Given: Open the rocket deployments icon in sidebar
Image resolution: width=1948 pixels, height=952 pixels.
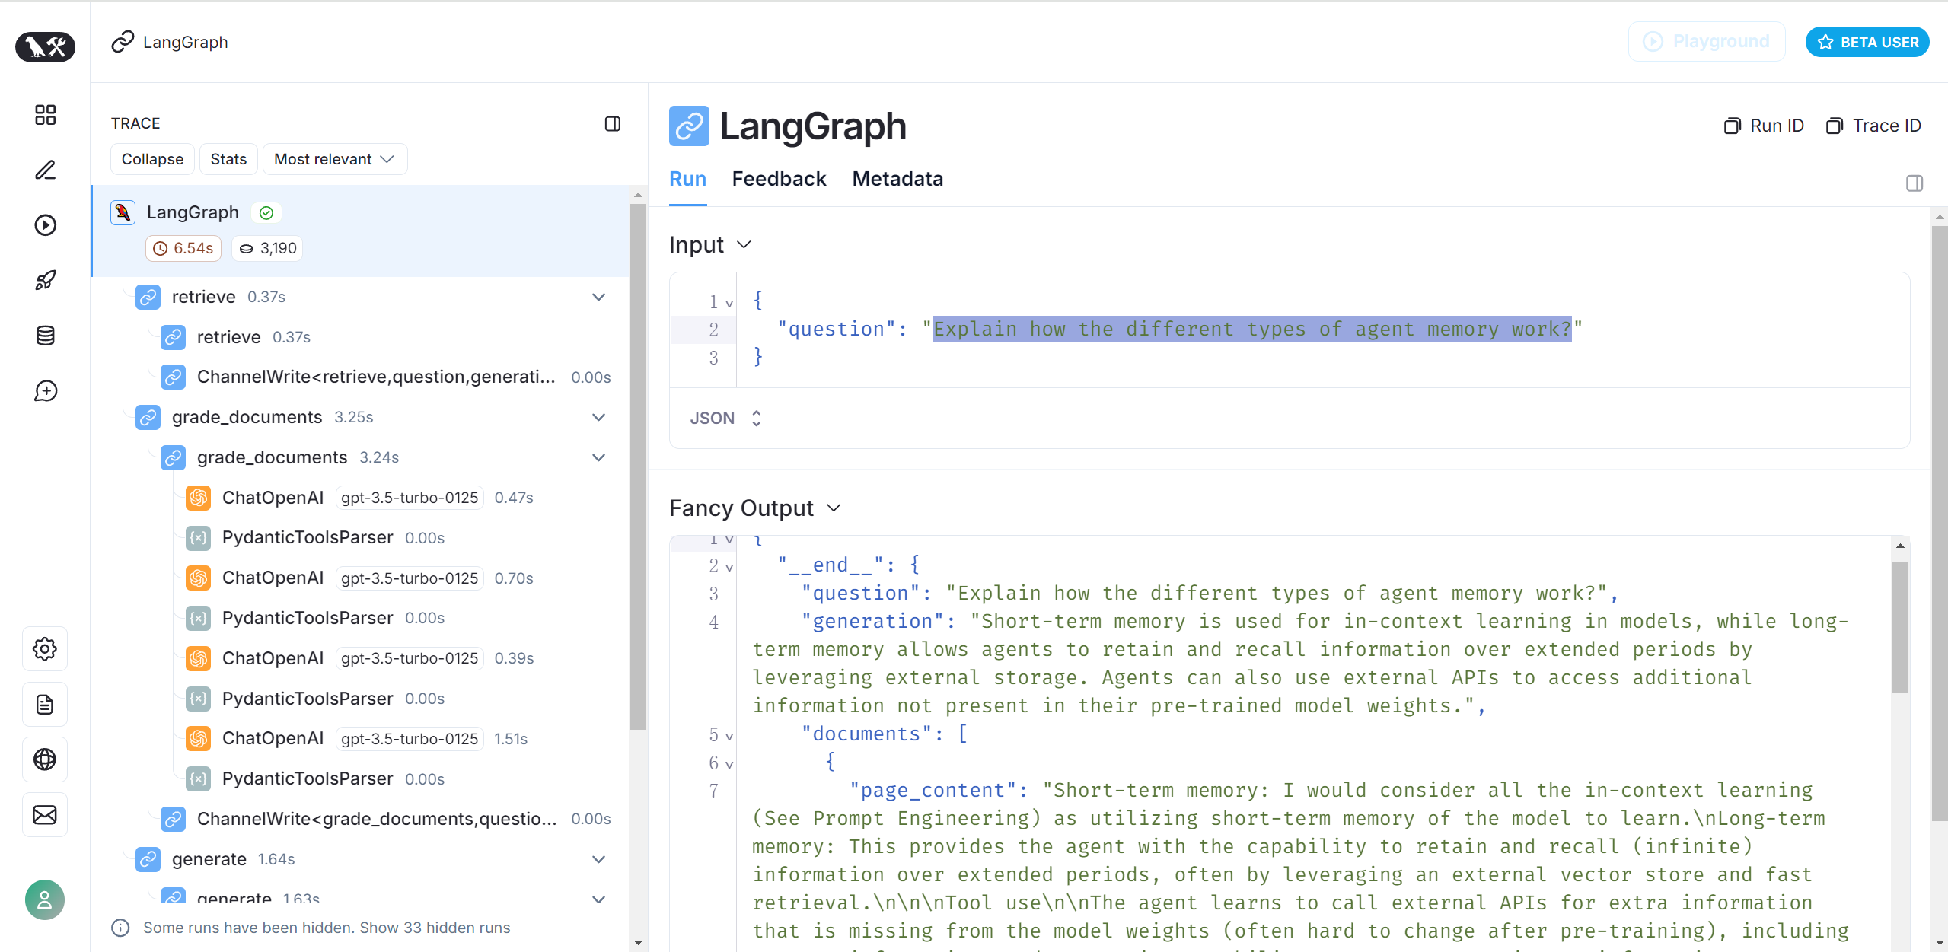Looking at the screenshot, I should tap(45, 280).
